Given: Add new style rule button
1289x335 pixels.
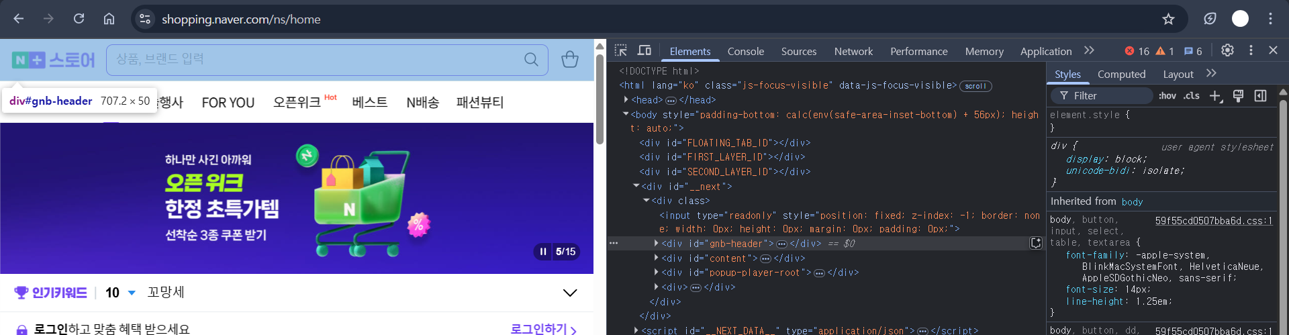Looking at the screenshot, I should 1216,96.
